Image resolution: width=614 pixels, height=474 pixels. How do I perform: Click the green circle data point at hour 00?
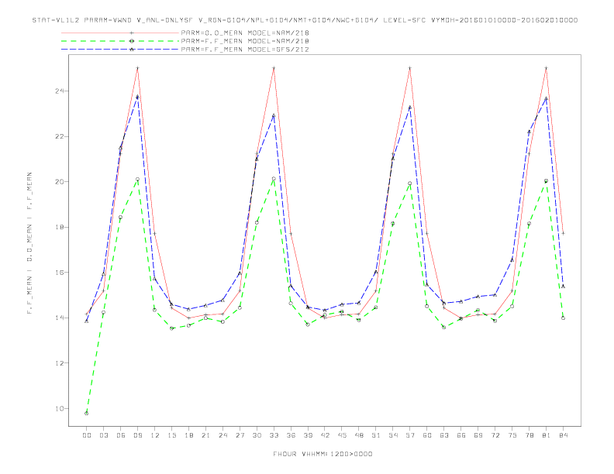click(x=87, y=414)
